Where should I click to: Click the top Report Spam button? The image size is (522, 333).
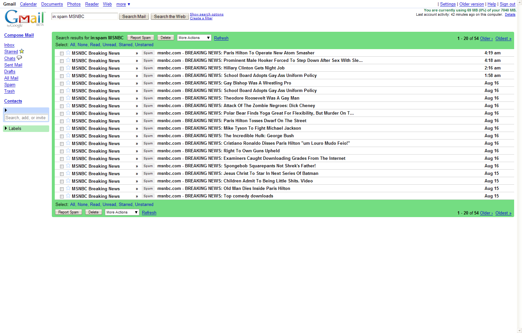point(141,38)
